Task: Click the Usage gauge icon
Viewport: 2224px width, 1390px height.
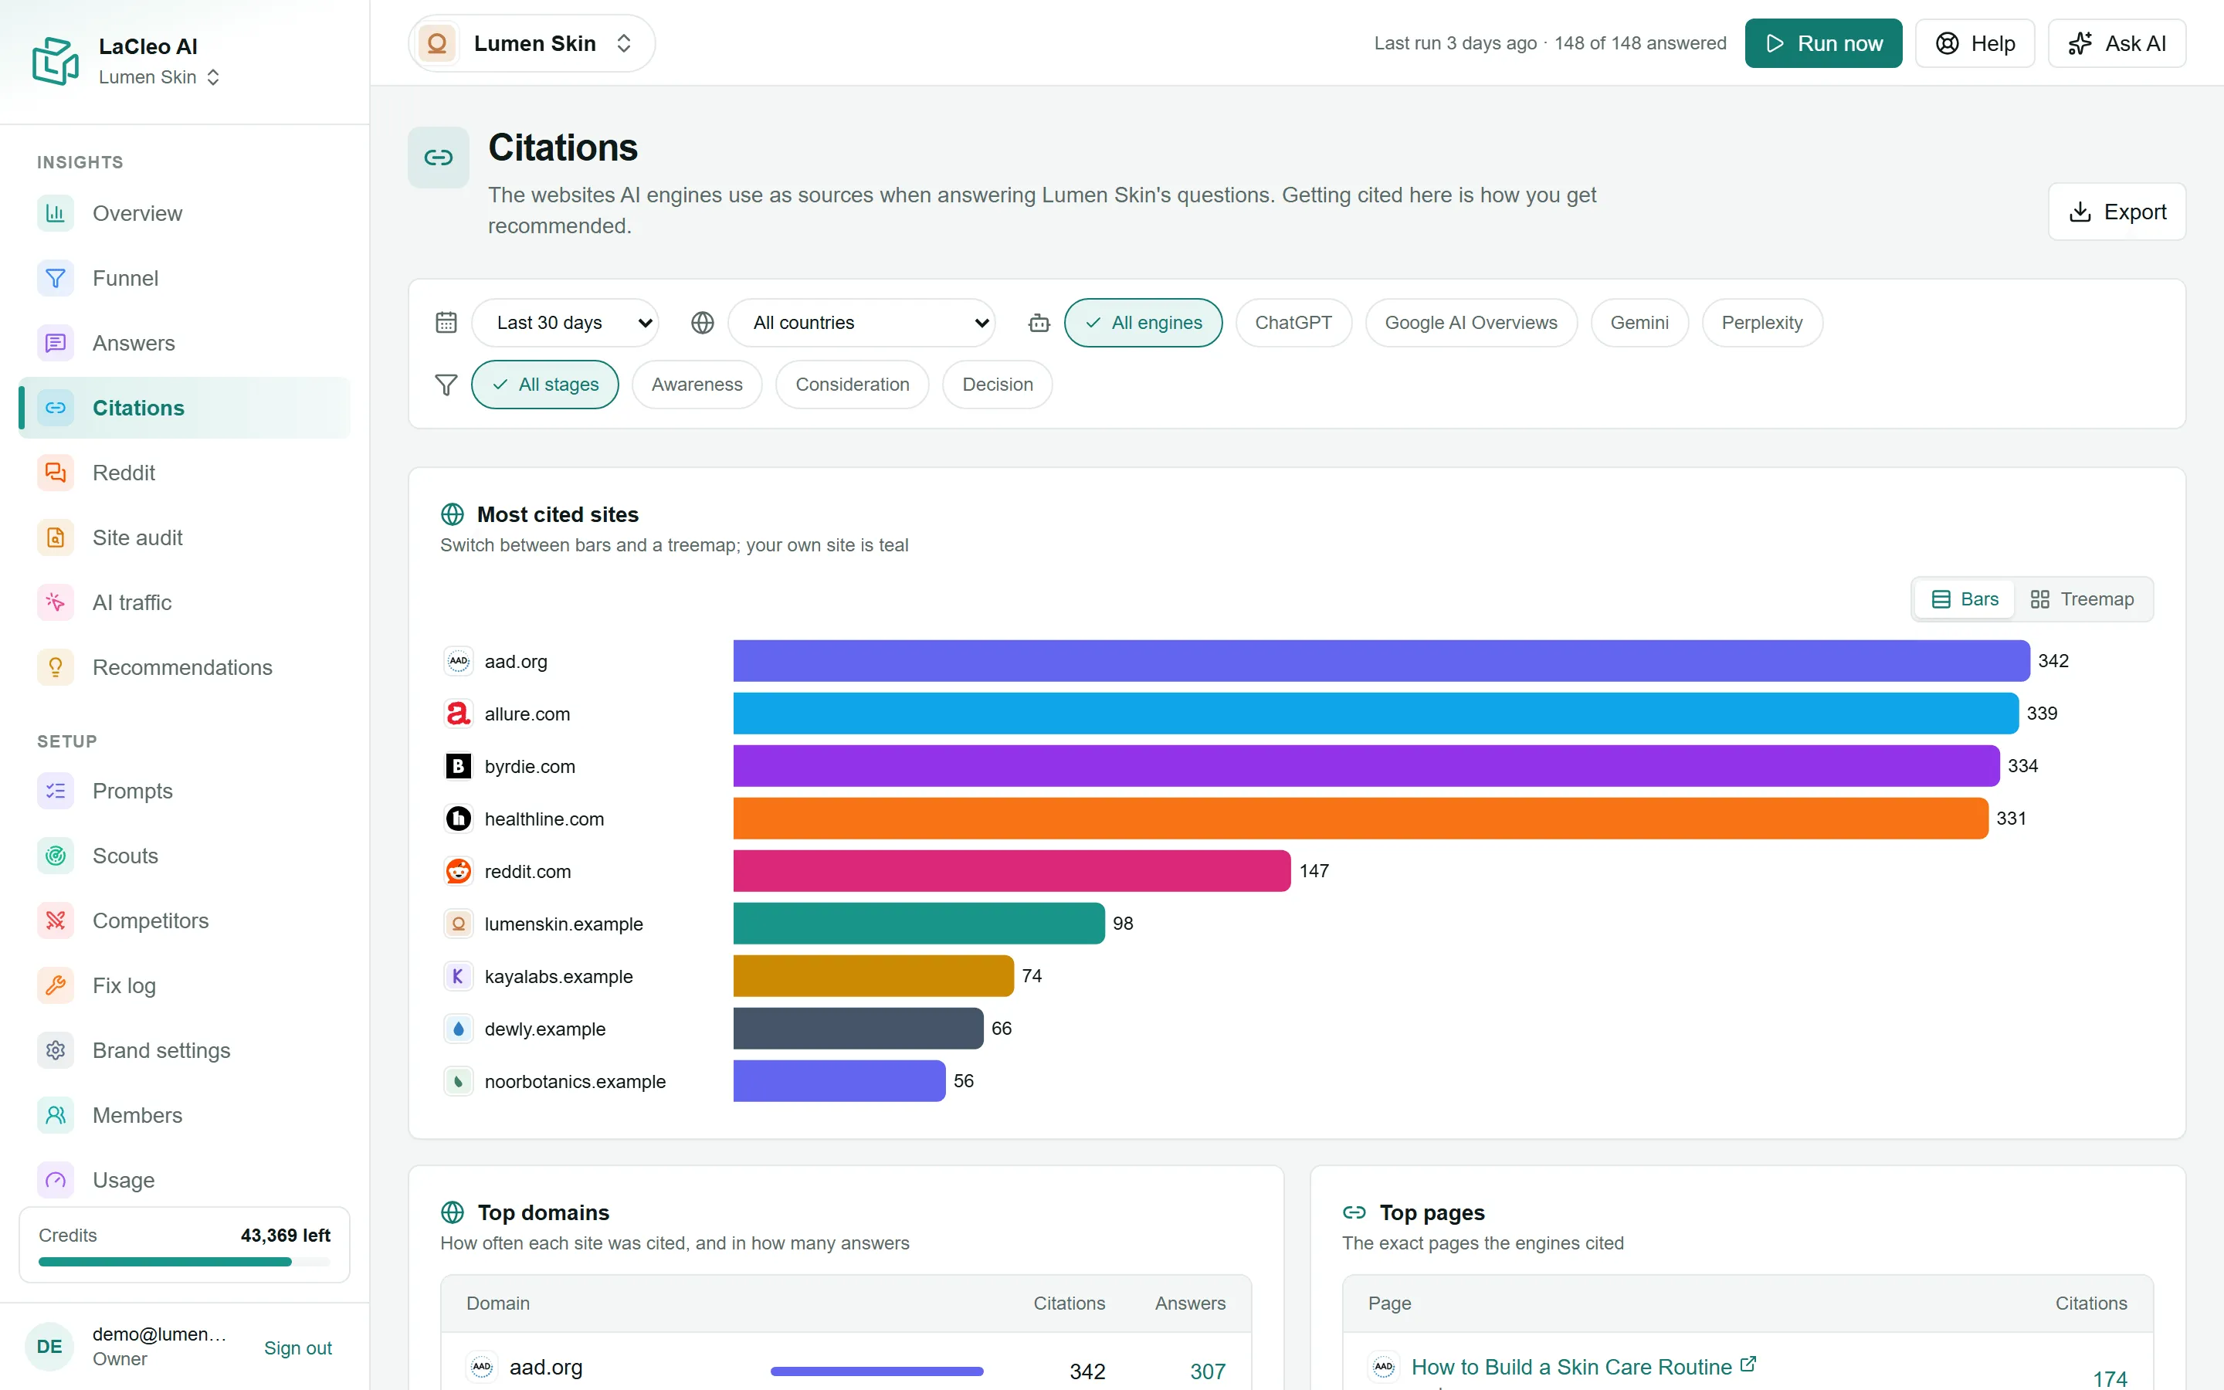Action: pyautogui.click(x=55, y=1179)
